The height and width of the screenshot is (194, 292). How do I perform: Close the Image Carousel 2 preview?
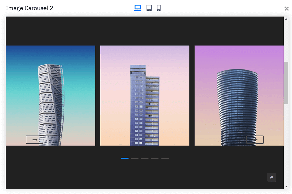(x=287, y=8)
